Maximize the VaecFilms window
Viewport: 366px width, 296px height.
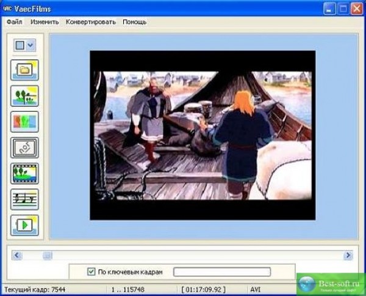[343, 9]
